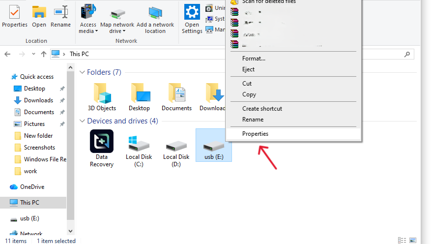The height and width of the screenshot is (244, 434).
Task: Open New folder in navigation pane
Action: tap(38, 136)
